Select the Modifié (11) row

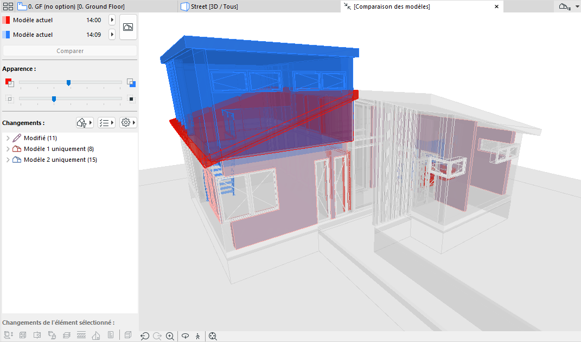point(70,138)
